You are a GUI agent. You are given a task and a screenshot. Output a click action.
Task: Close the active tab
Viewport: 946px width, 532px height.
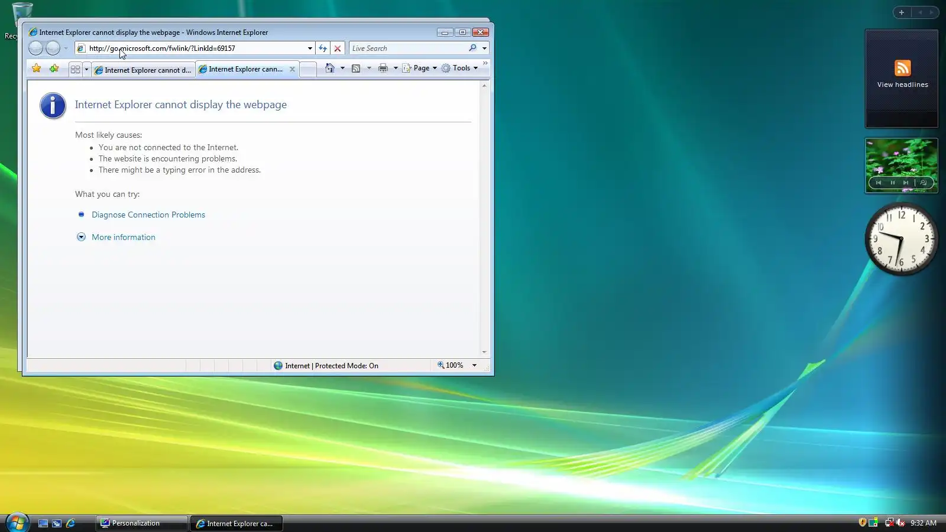[x=292, y=69]
